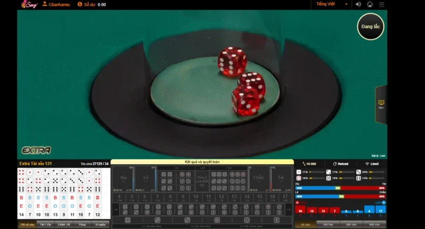425x229 pixels.
Task: Bet on total sum 10
Action: point(195,197)
